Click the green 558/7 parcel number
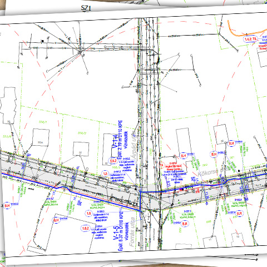Image resolution: width=267 pixels, height=267 pixels. (x=42, y=122)
